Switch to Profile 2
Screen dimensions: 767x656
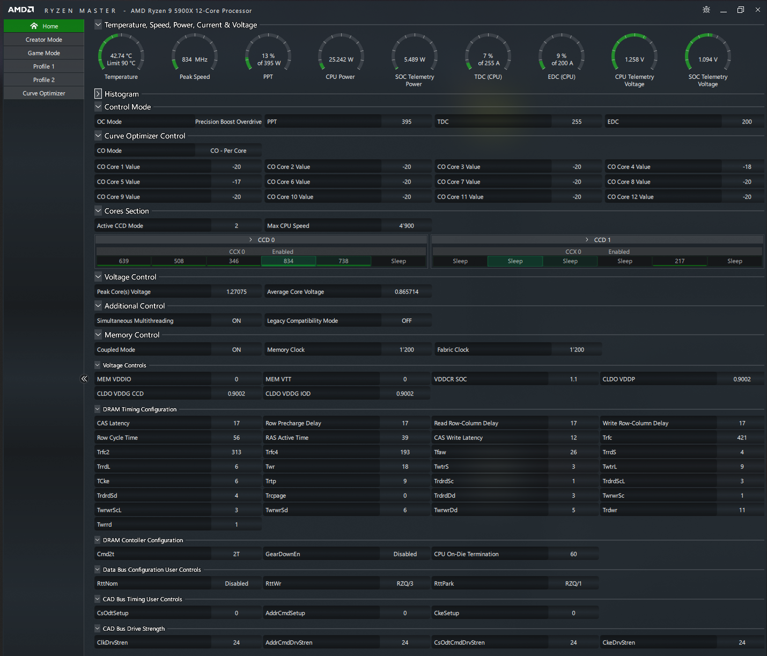(44, 80)
